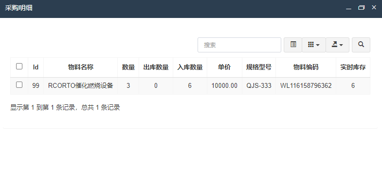382x183 pixels.
Task: Click the record count text 总共 1 条记录
Action: [x=101, y=107]
